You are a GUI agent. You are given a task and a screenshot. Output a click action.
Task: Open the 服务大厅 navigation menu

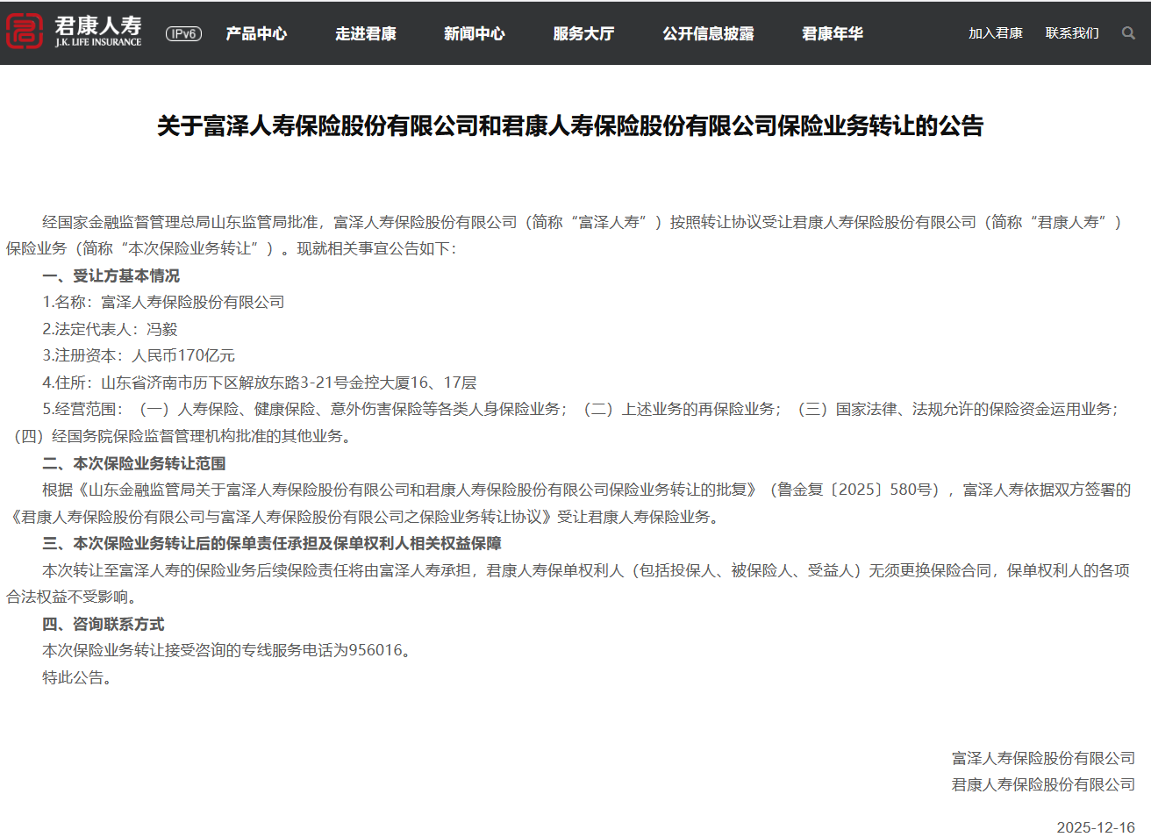coord(583,33)
